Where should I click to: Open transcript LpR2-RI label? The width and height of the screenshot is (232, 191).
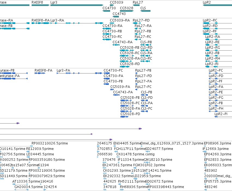(x=212, y=64)
